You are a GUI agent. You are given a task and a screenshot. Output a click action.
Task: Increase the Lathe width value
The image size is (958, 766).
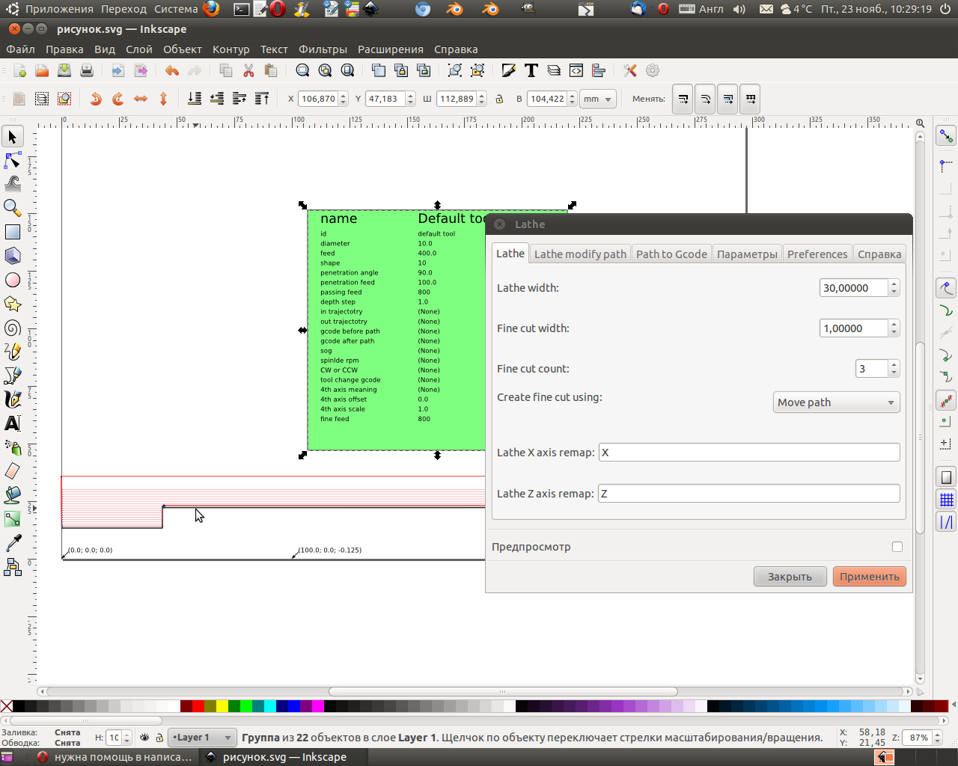coord(894,284)
